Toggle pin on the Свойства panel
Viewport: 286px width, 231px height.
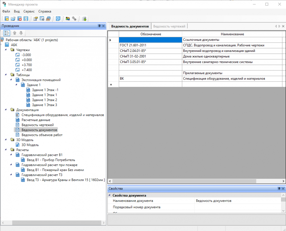[x=279, y=189]
